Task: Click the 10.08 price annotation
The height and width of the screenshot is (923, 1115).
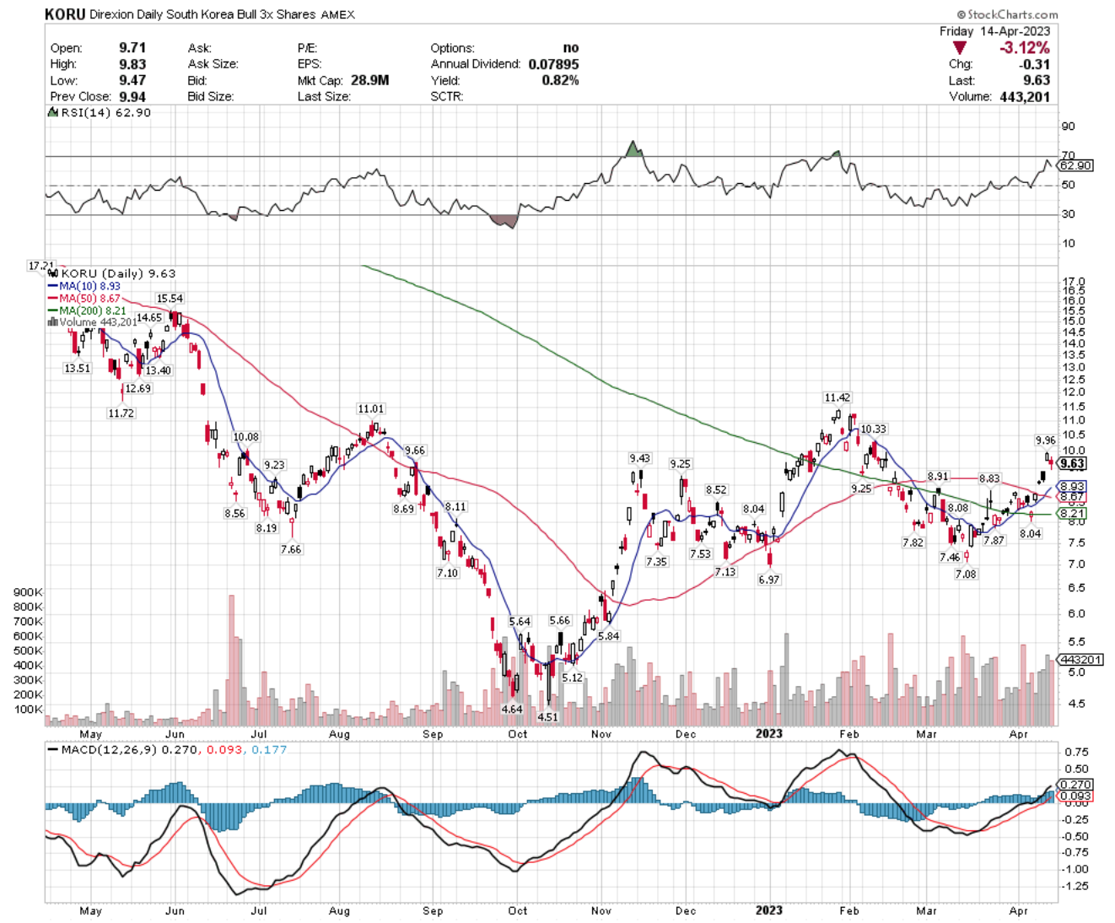Action: pos(246,437)
